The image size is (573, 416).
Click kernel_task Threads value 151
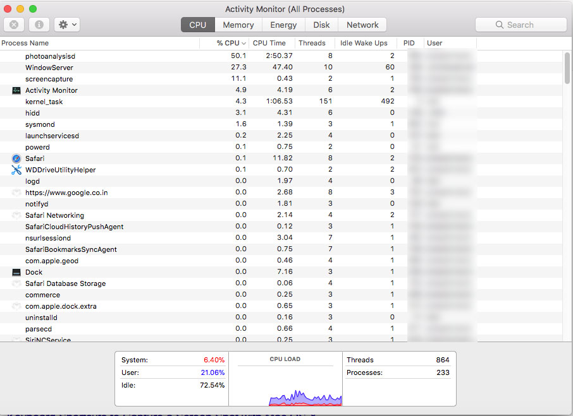tap(326, 102)
